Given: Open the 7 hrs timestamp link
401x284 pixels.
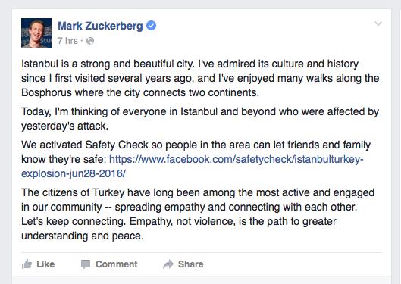Looking at the screenshot, I should pyautogui.click(x=67, y=41).
